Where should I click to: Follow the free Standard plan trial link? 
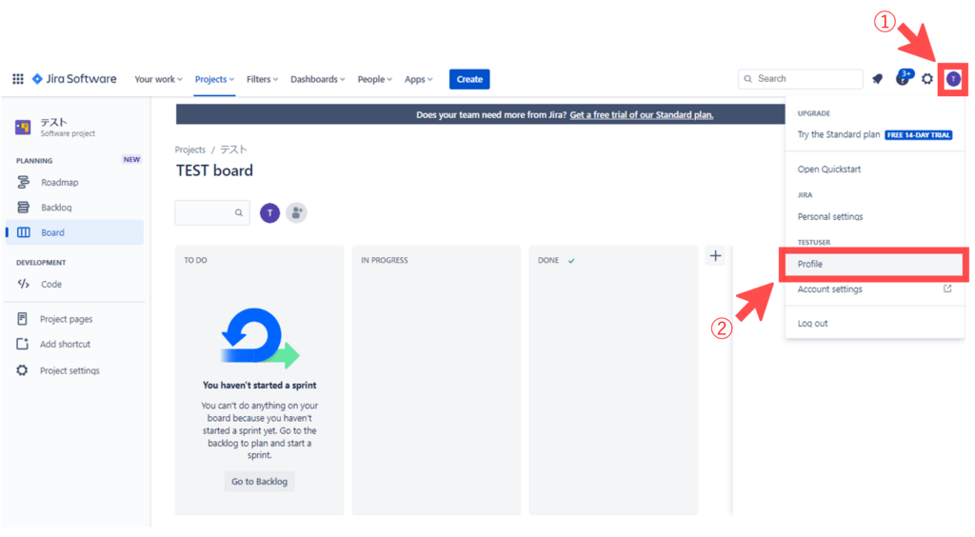pos(641,115)
